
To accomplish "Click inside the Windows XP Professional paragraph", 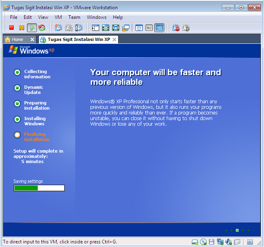I will [156, 112].
